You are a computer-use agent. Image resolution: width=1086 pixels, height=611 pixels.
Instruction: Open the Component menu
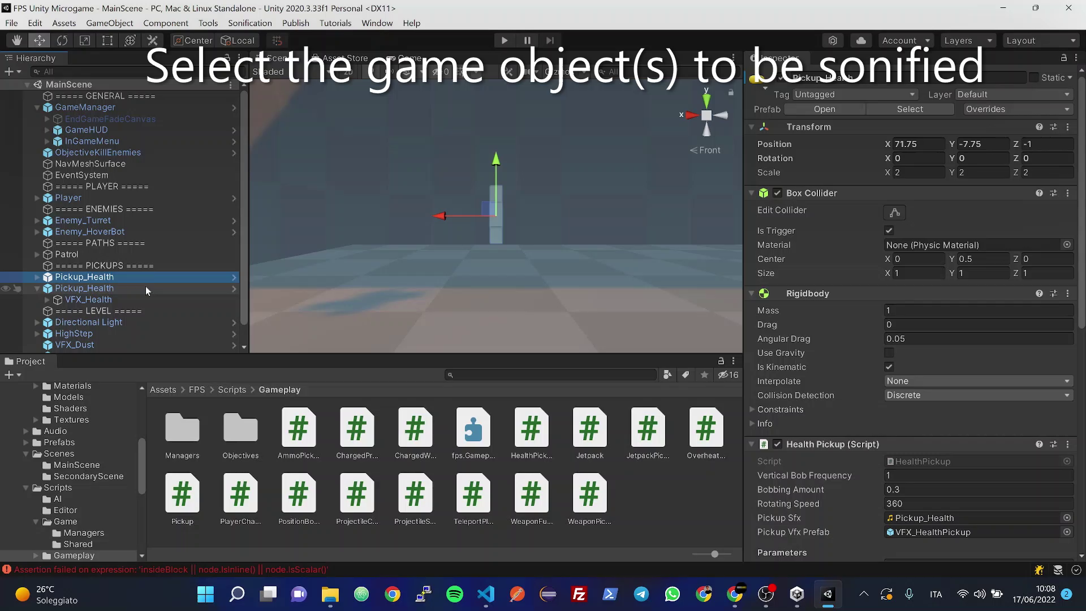(x=166, y=23)
